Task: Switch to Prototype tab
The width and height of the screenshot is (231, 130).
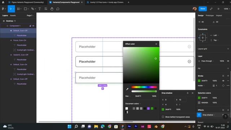Action: [x=210, y=16]
